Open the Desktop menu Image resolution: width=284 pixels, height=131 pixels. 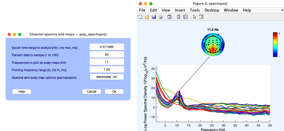[x=212, y=10]
